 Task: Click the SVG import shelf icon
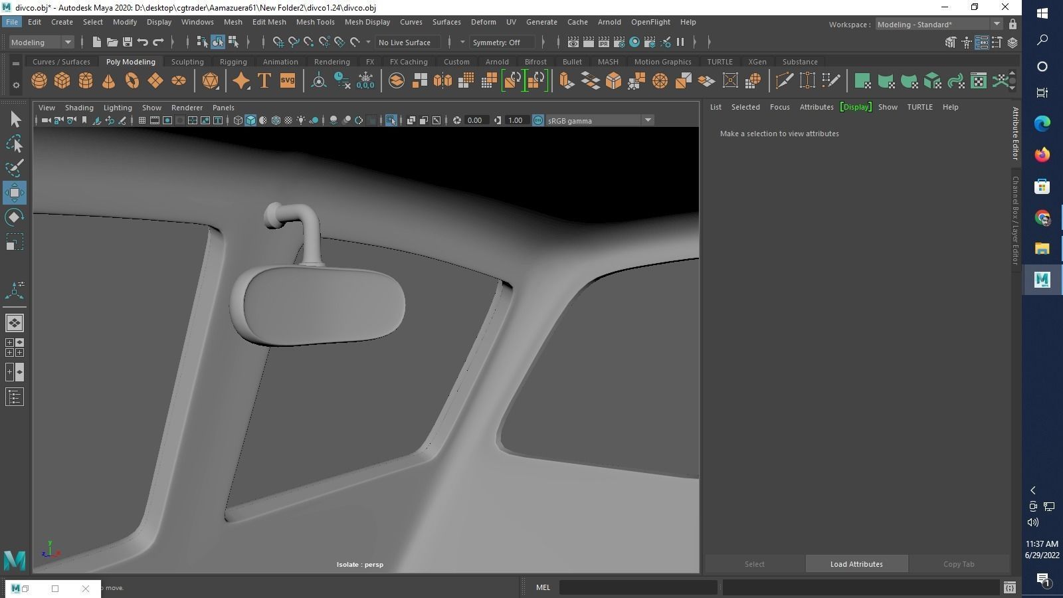(288, 81)
